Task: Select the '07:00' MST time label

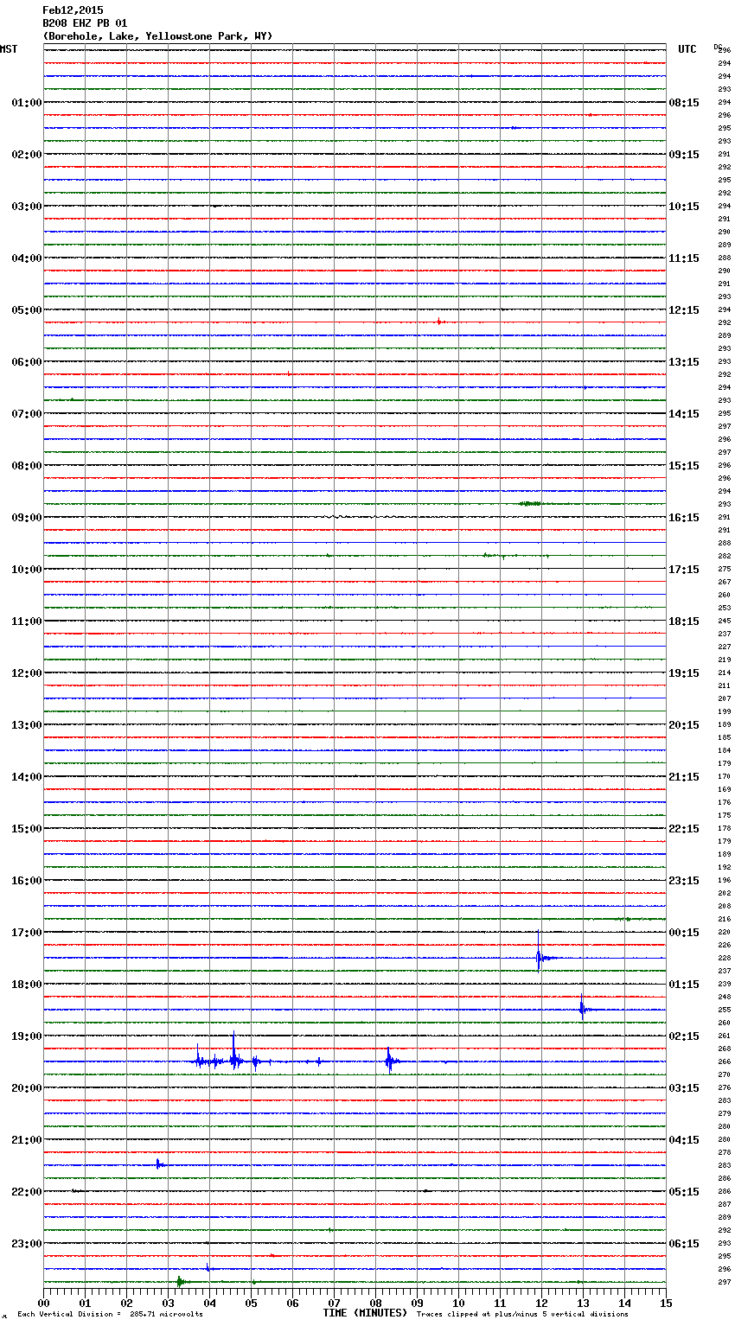Action: [x=27, y=414]
